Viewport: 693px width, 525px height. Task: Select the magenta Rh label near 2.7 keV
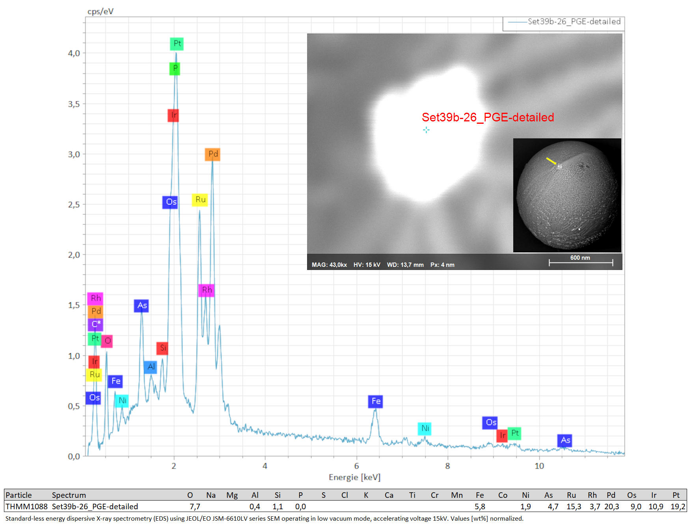pyautogui.click(x=207, y=290)
